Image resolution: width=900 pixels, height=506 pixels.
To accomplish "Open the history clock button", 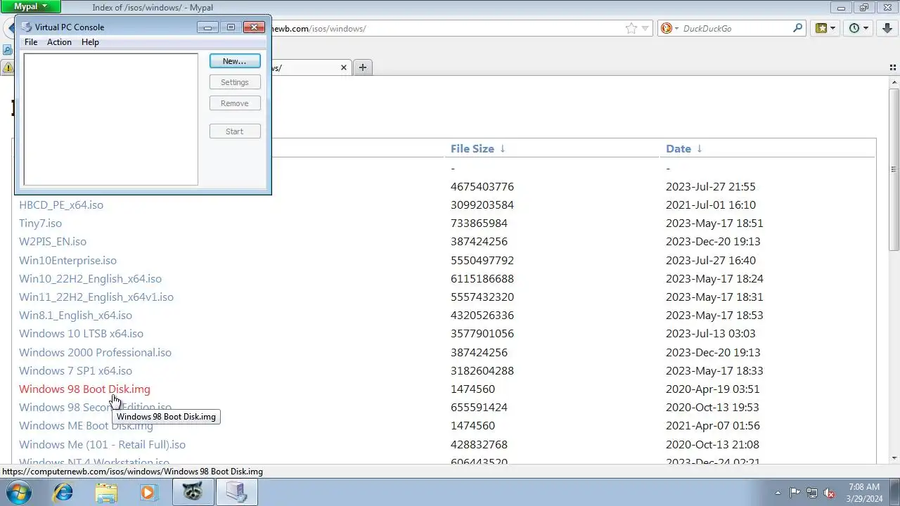I will [854, 28].
